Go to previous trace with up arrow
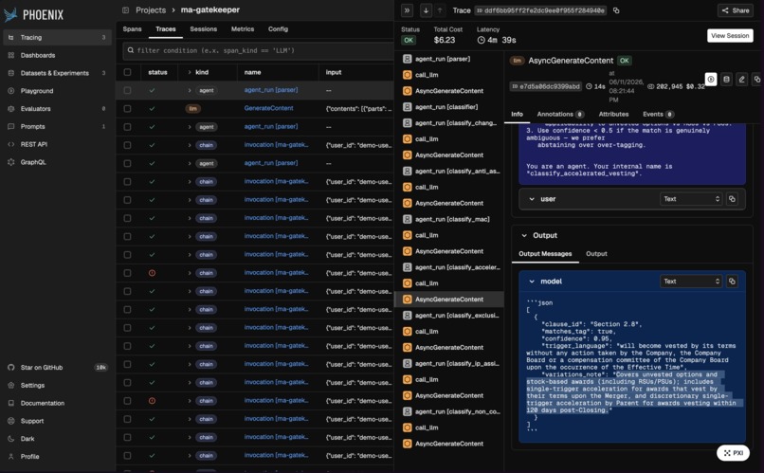Screen dimensions: 764x473 [x=440, y=10]
